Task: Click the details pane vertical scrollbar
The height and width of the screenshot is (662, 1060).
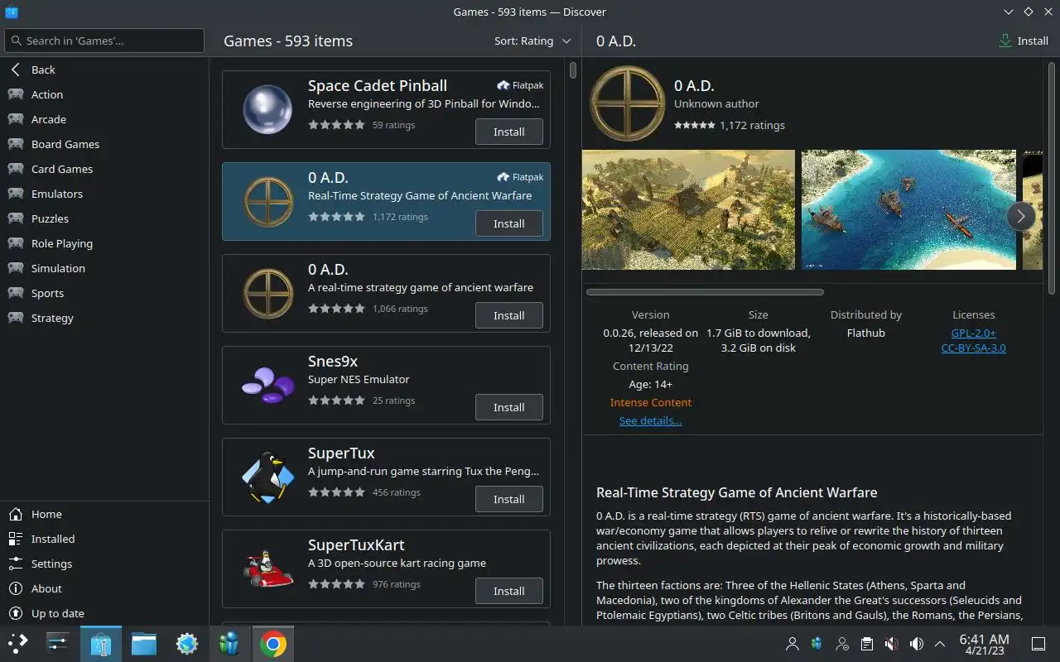Action: pos(1052,178)
